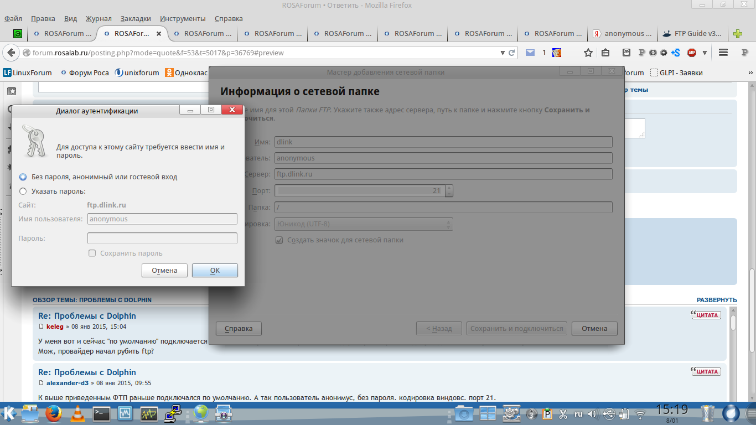Open the Файл menu
This screenshot has height=425, width=756.
[13, 18]
